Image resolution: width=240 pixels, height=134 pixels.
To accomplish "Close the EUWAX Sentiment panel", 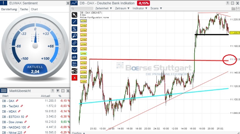I will tap(68, 3).
